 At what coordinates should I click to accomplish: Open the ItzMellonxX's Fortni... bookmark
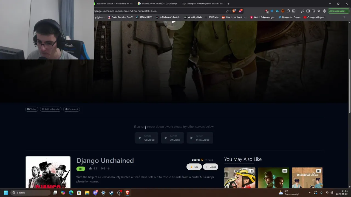coord(168,17)
